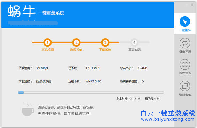Click the 下载速度 label

tap(25, 68)
